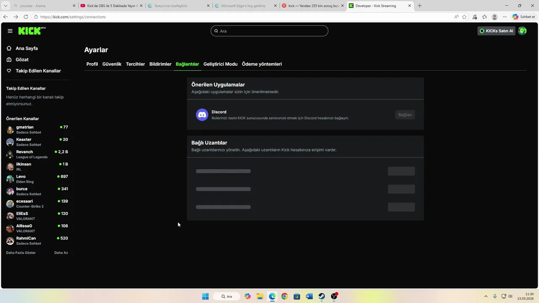Go back with browser back arrow

coord(5,17)
